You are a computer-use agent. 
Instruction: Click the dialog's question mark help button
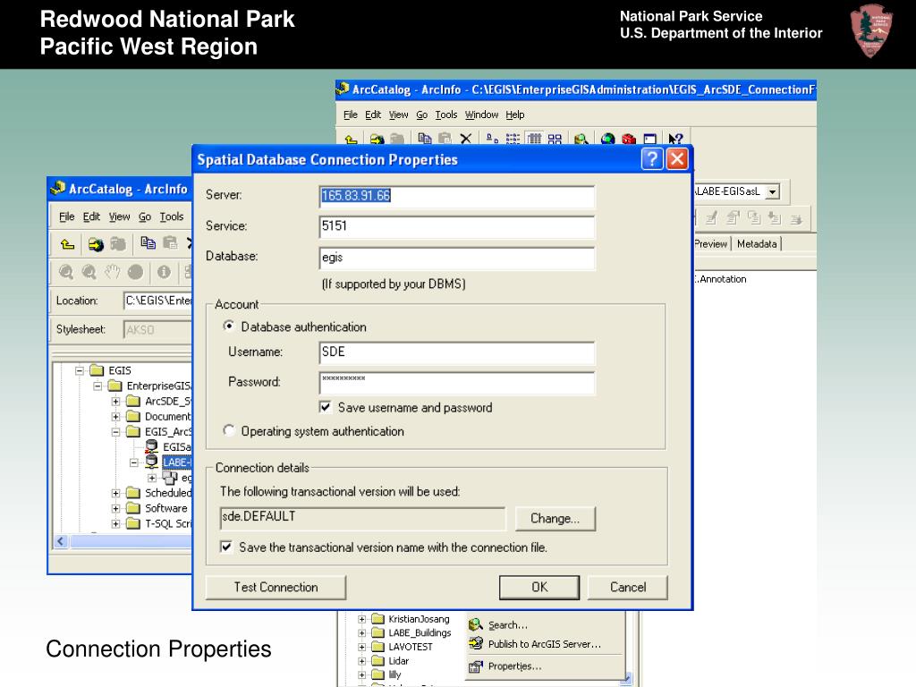click(652, 159)
